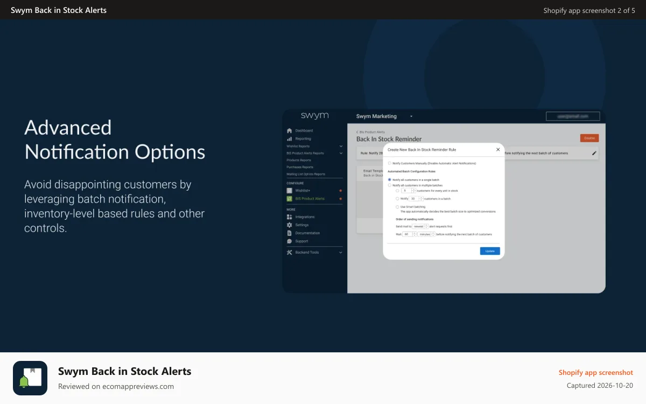Select Notify Customers Manually radio button

coord(389,163)
